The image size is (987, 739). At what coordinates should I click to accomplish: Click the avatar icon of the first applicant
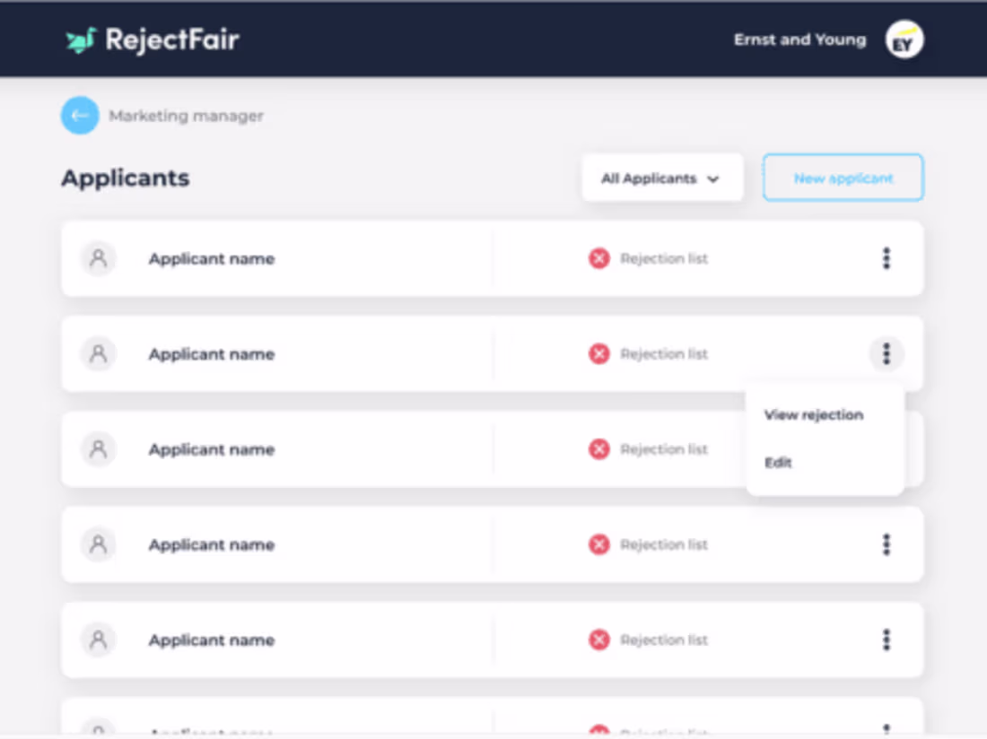[99, 257]
